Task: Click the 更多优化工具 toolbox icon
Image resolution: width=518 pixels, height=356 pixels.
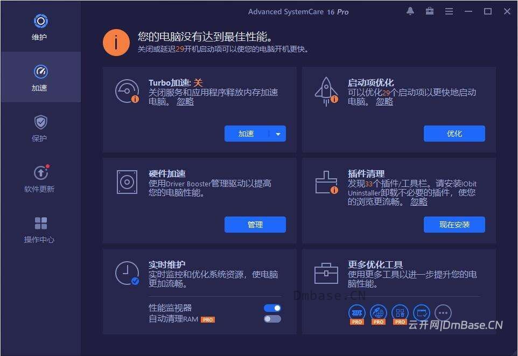Action: [x=326, y=274]
